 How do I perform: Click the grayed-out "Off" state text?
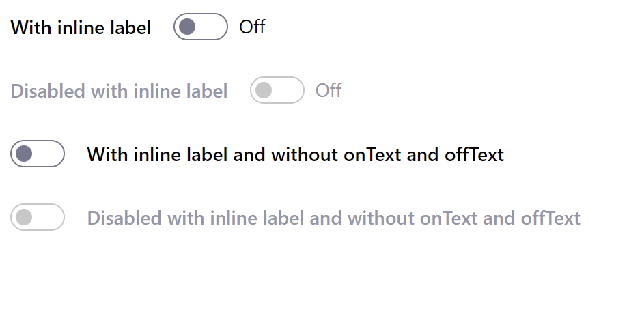tap(329, 90)
